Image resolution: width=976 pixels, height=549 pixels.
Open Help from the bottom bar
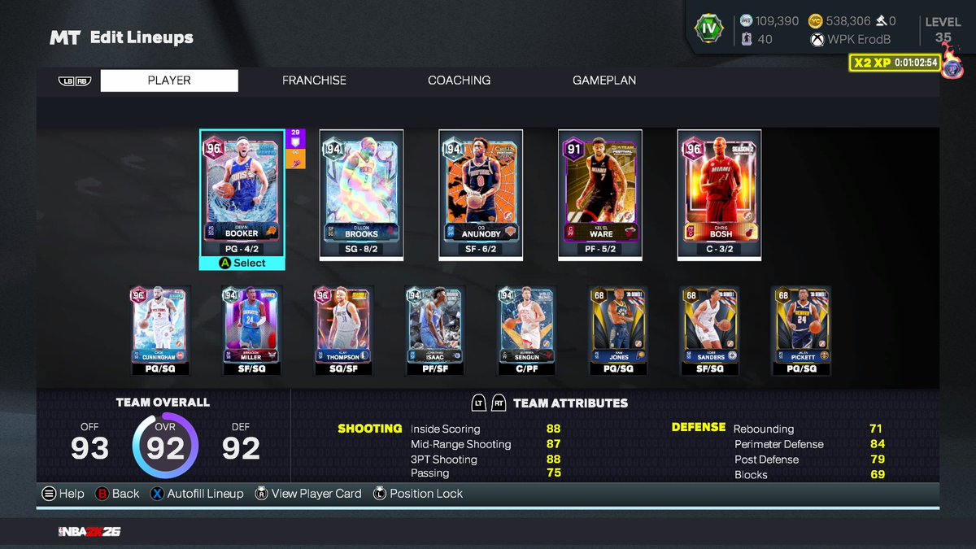pos(63,494)
